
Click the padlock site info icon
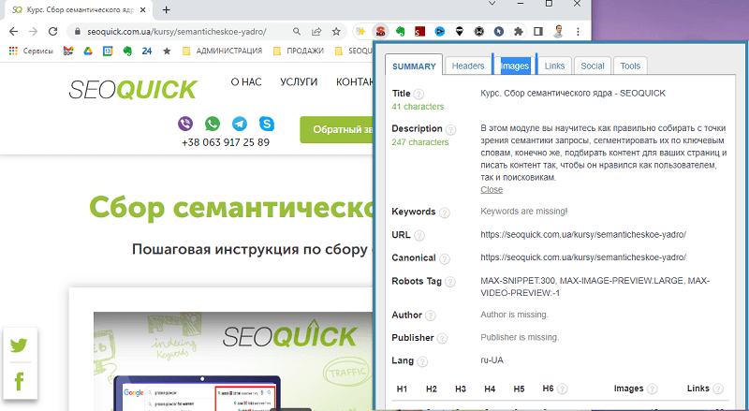(x=78, y=32)
